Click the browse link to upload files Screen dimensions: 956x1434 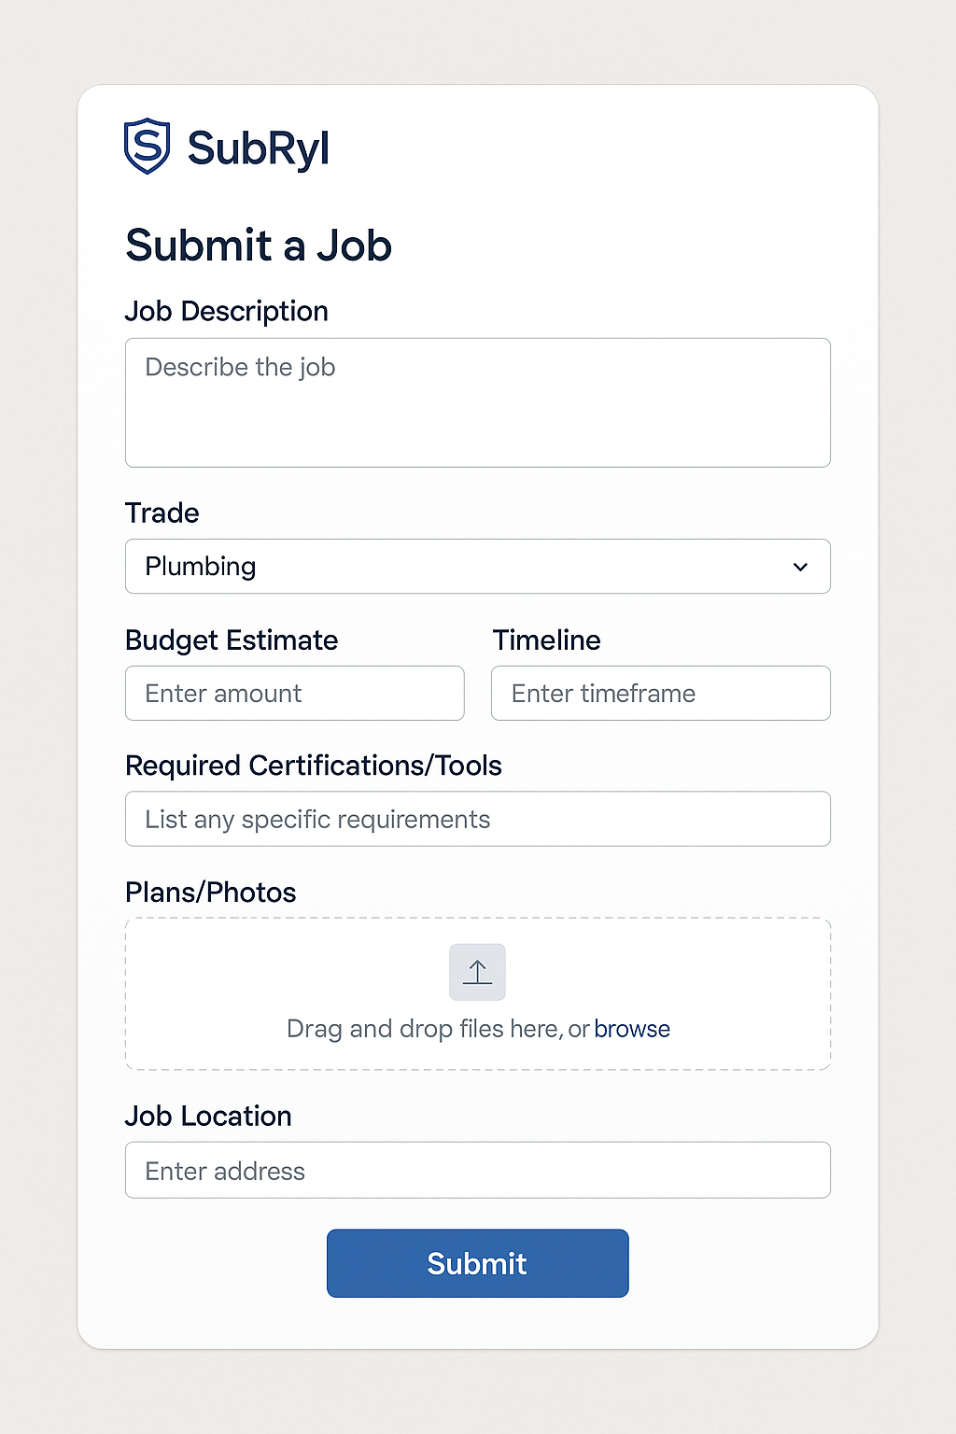[632, 1029]
